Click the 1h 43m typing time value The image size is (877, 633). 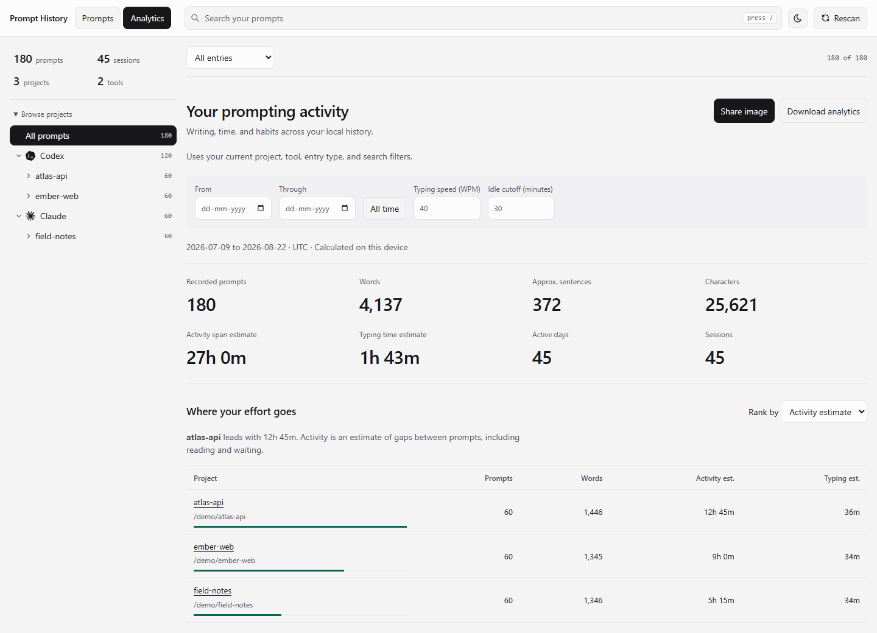390,358
